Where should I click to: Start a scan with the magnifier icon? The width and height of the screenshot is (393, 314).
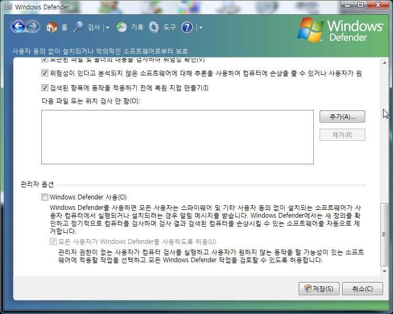79,27
